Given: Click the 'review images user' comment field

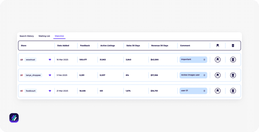Looking at the screenshot, I should [x=193, y=75].
